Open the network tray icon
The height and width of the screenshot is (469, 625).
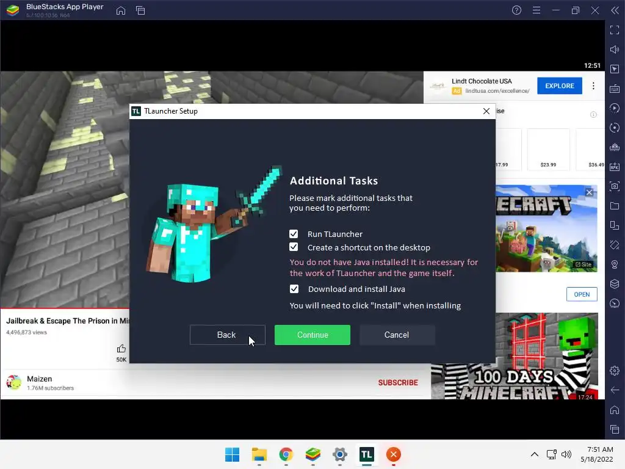(552, 454)
